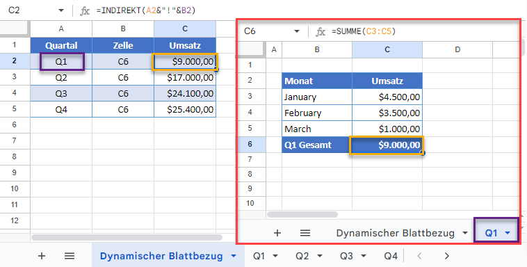Switch to Q3 sheet tab

pyautogui.click(x=346, y=256)
